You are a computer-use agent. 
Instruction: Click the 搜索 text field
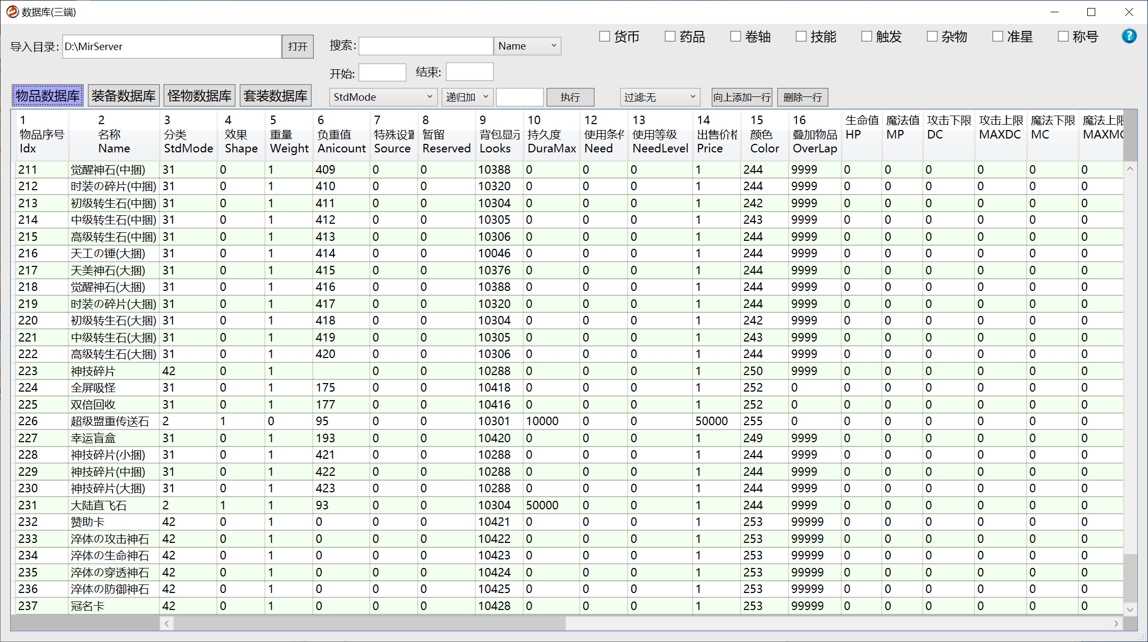click(x=426, y=46)
